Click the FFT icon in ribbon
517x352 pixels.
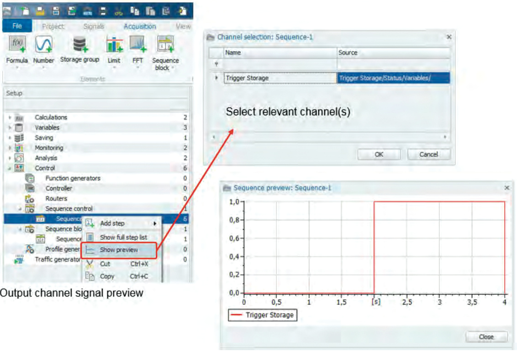click(137, 46)
